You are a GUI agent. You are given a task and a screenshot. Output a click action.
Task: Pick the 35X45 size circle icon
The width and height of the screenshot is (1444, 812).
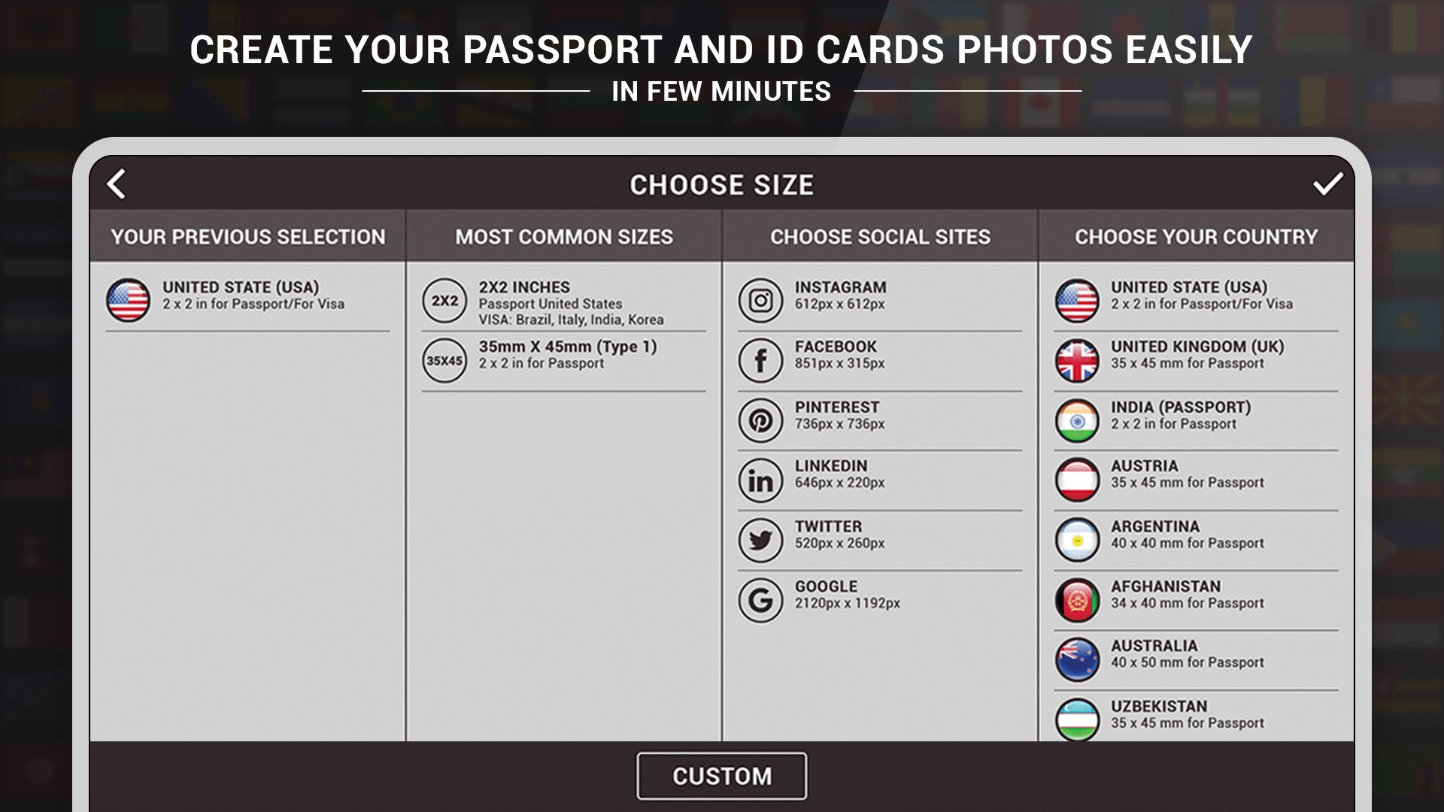(444, 361)
